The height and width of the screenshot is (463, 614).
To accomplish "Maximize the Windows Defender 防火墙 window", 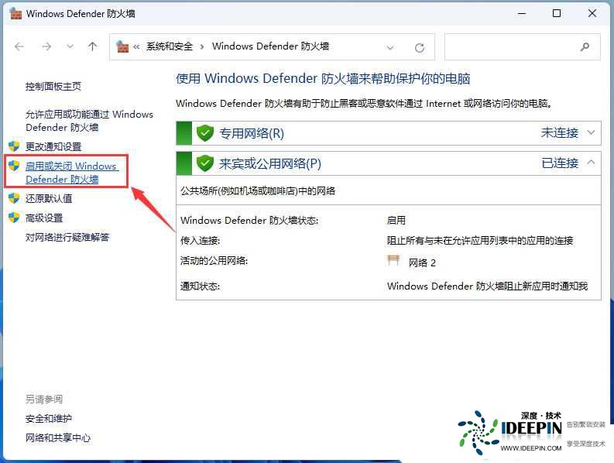I will click(557, 13).
